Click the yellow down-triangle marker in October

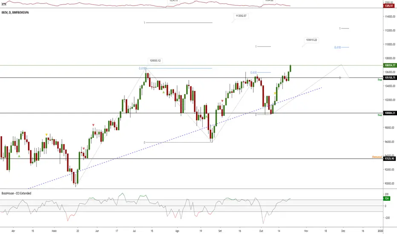point(275,93)
